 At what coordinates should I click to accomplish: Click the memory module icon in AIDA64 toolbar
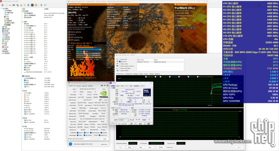14,5
